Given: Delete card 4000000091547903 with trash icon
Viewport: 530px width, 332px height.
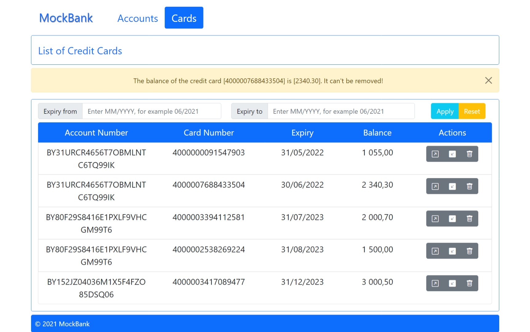Looking at the screenshot, I should (469, 154).
